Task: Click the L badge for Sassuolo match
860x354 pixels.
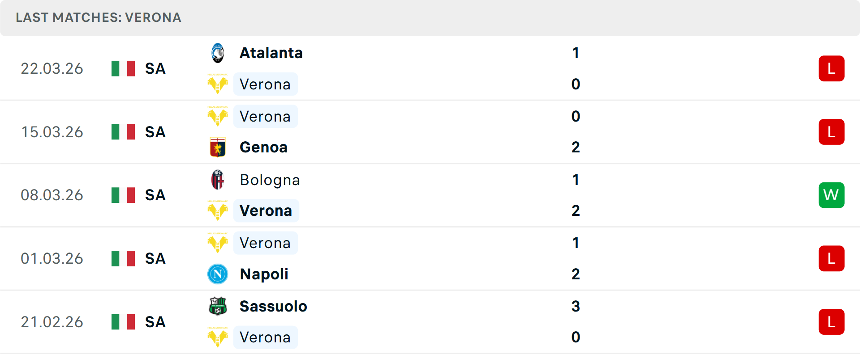Action: point(831,322)
